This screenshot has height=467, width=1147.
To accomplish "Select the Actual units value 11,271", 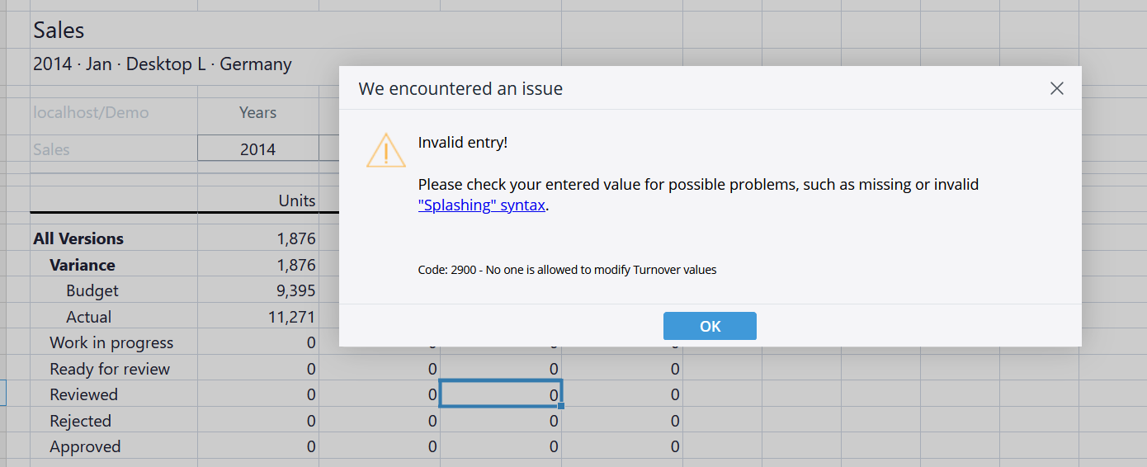I will tap(292, 317).
